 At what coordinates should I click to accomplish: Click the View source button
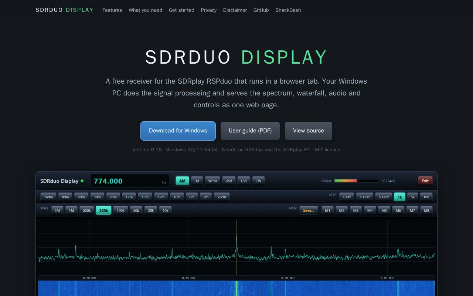click(309, 131)
